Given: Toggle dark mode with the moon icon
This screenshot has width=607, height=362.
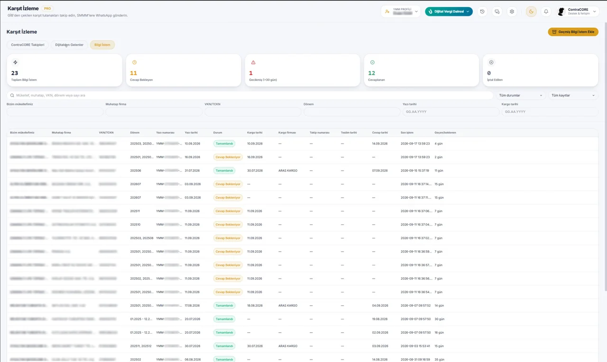Looking at the screenshot, I should coord(531,11).
